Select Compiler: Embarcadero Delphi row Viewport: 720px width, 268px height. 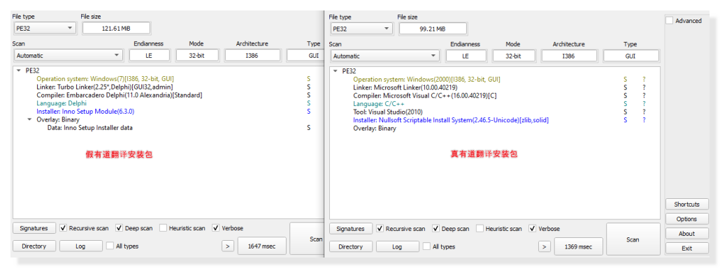(x=120, y=96)
